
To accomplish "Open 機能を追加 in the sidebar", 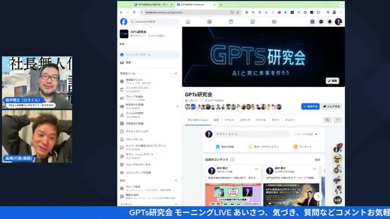I will tap(147, 196).
